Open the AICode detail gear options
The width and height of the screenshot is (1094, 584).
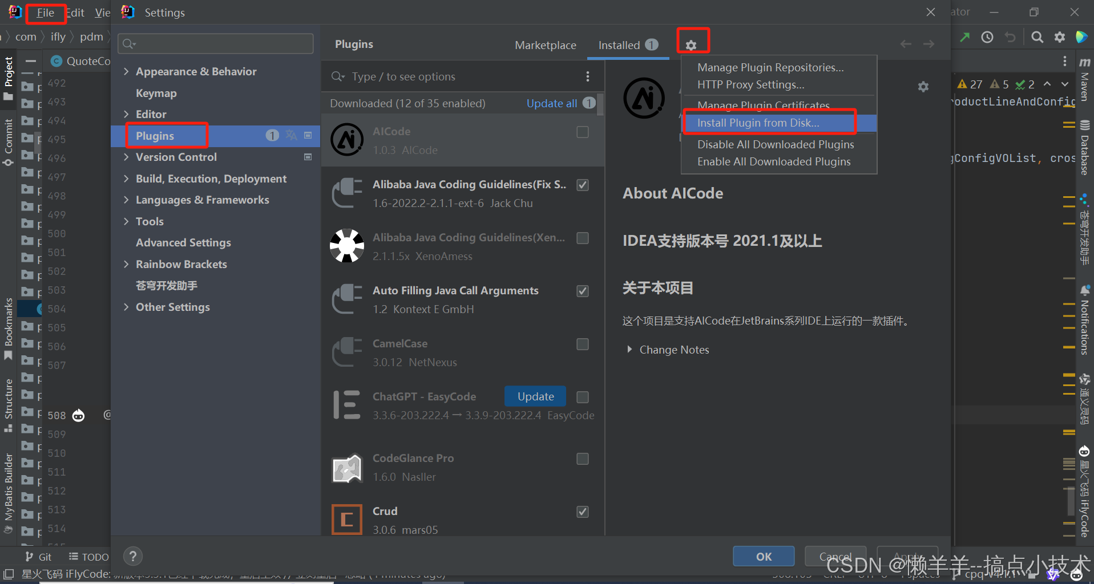click(923, 87)
